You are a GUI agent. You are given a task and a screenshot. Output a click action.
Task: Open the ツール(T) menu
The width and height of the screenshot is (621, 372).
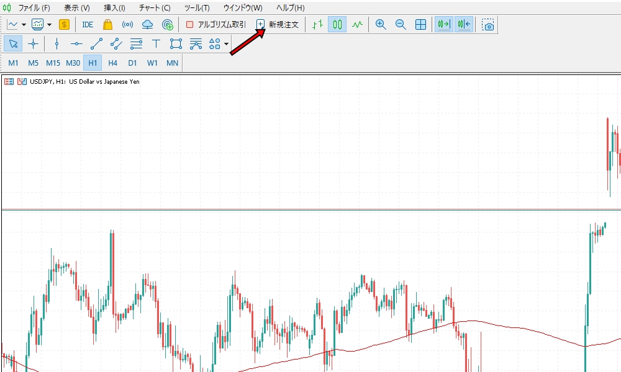pos(197,8)
